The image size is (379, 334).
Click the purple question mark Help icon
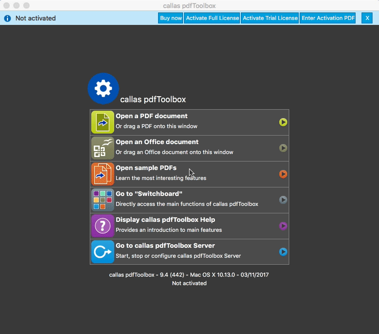(103, 226)
